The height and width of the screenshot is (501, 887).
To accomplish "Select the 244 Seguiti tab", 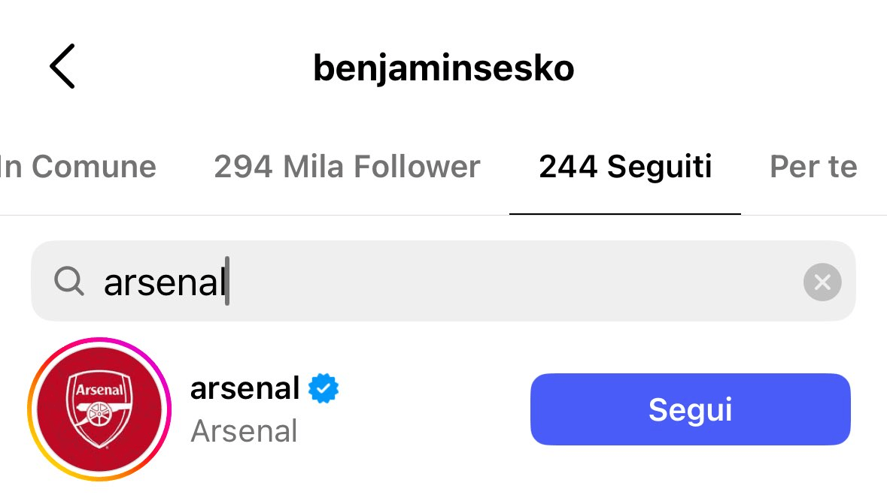I will pos(625,167).
